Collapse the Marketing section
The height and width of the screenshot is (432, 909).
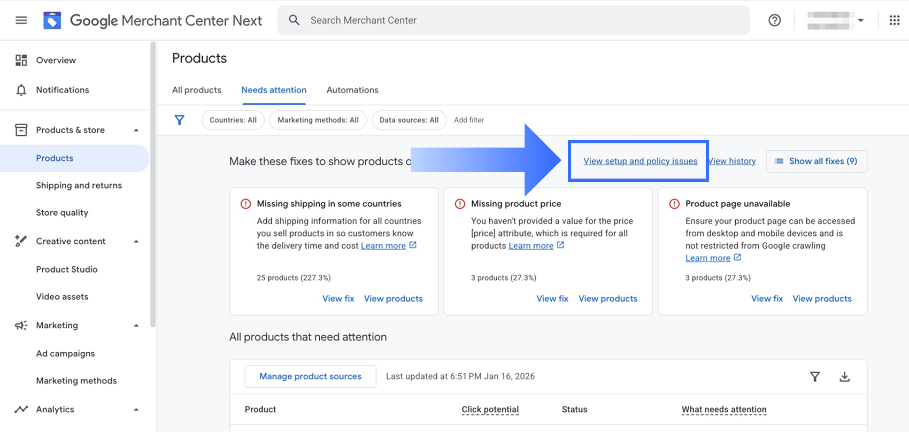pyautogui.click(x=136, y=325)
